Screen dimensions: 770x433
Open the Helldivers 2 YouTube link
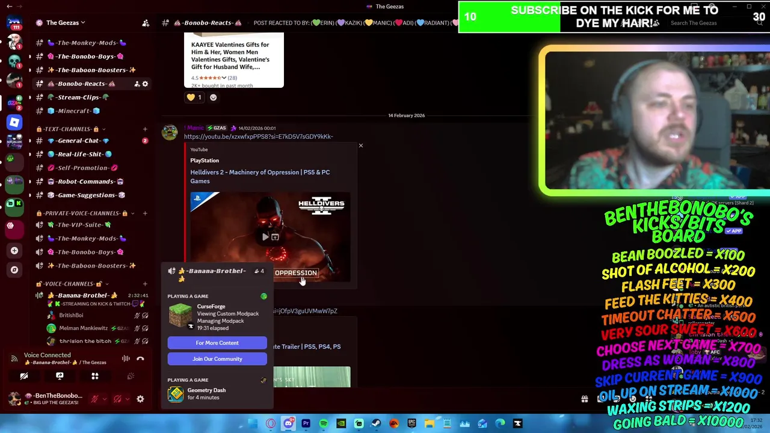pyautogui.click(x=258, y=137)
